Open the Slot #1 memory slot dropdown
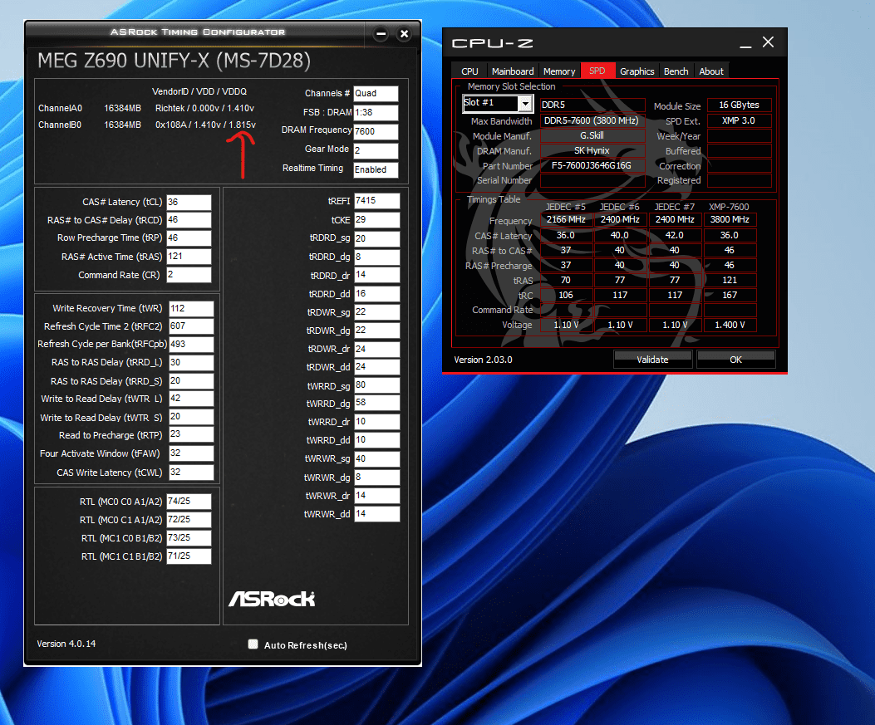The height and width of the screenshot is (725, 875). 525,103
